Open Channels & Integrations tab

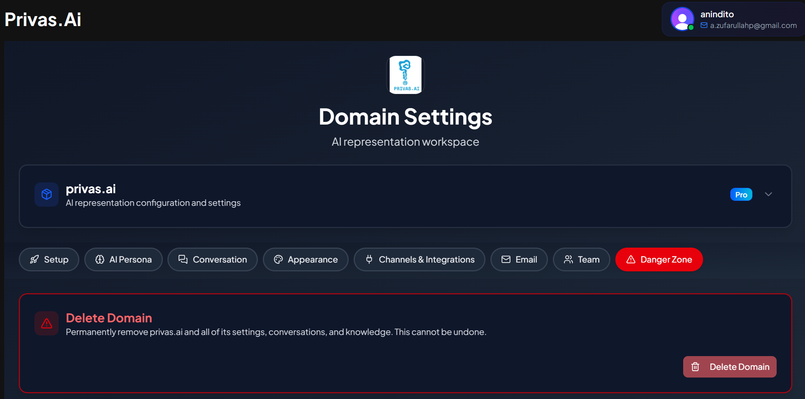[420, 259]
